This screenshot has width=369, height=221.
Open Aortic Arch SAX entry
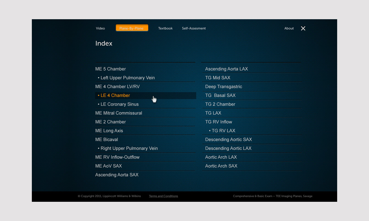pos(221,166)
